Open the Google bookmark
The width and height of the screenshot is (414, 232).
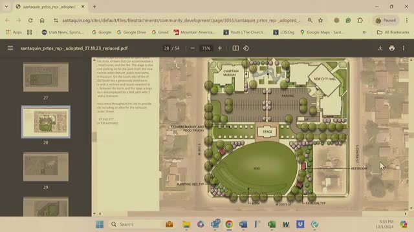102,32
